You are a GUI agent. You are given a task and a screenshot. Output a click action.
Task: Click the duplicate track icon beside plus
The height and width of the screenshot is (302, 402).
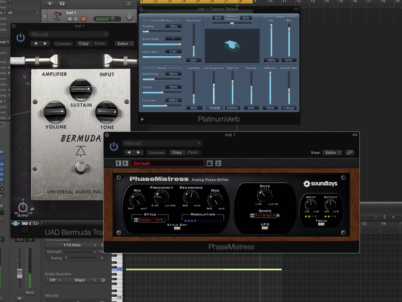click(x=62, y=3)
